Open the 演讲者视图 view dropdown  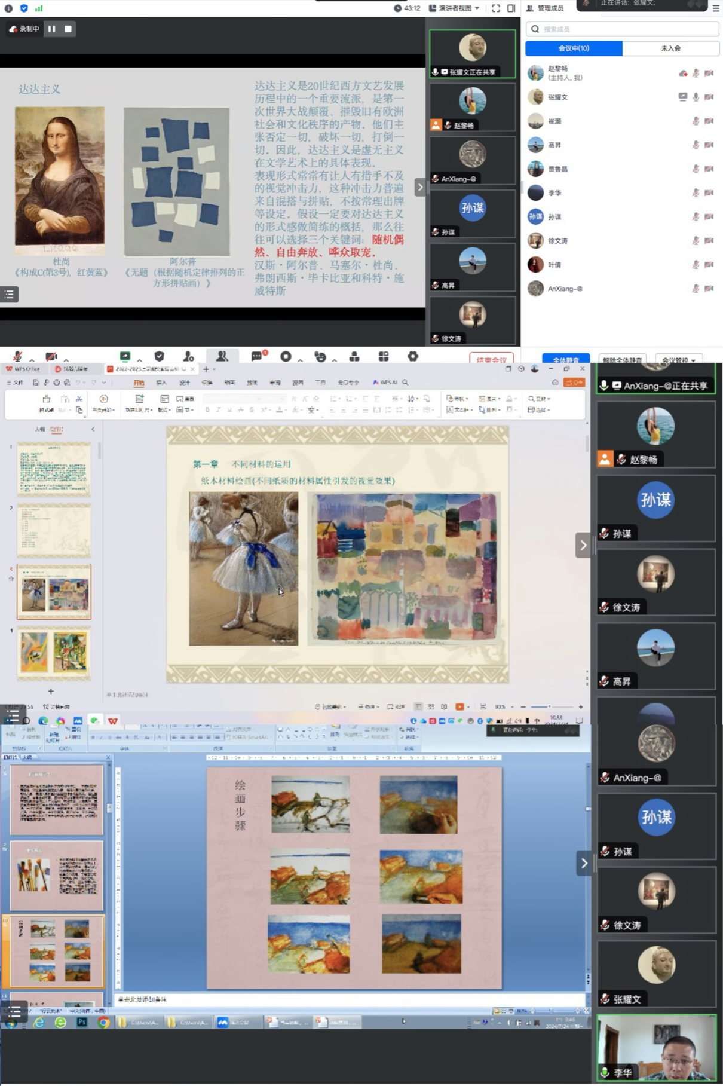tap(455, 8)
